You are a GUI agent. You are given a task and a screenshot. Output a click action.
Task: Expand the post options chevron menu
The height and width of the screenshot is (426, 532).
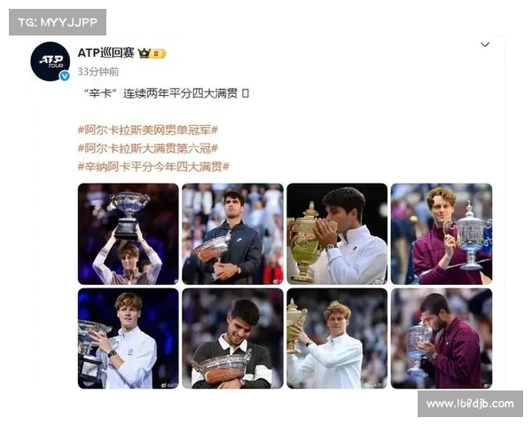(485, 44)
